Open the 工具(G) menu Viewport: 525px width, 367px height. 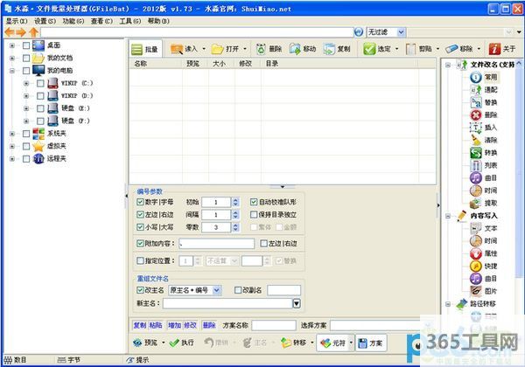coord(130,20)
